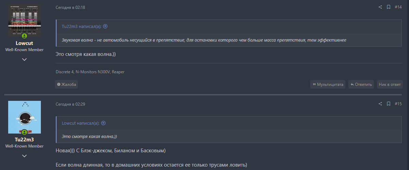Bookmark post #15
The width and height of the screenshot is (409, 170).
point(389,104)
